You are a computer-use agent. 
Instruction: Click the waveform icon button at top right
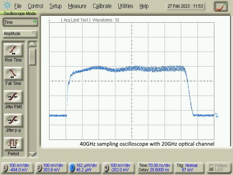(x=221, y=7)
